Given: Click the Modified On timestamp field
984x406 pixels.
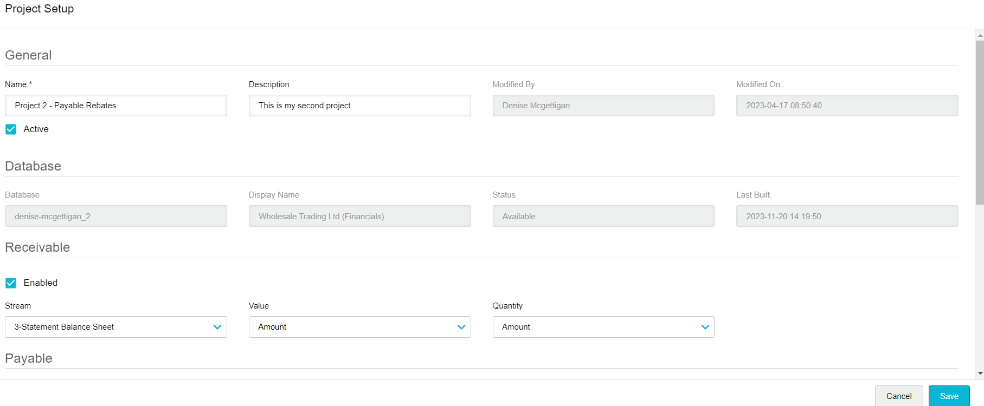Looking at the screenshot, I should point(847,106).
